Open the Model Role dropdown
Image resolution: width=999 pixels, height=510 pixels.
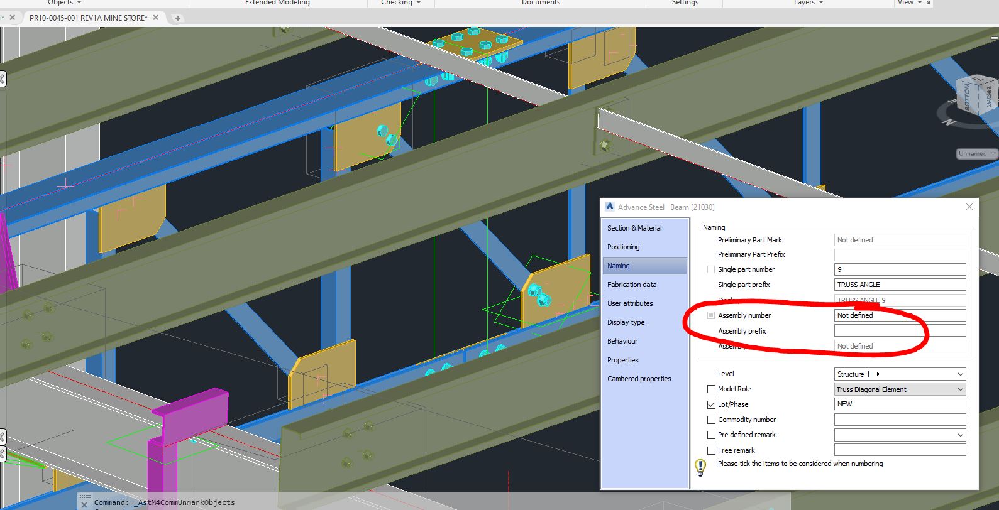(900, 389)
